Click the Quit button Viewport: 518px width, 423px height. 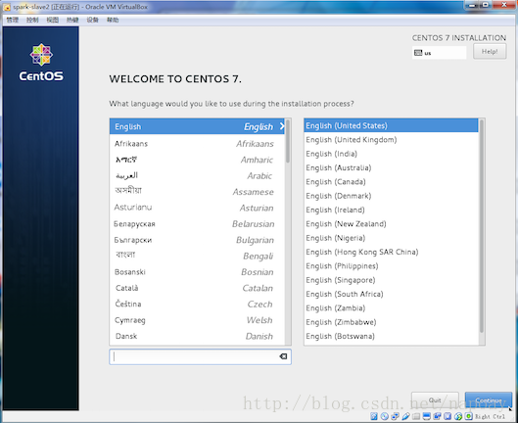coord(435,400)
